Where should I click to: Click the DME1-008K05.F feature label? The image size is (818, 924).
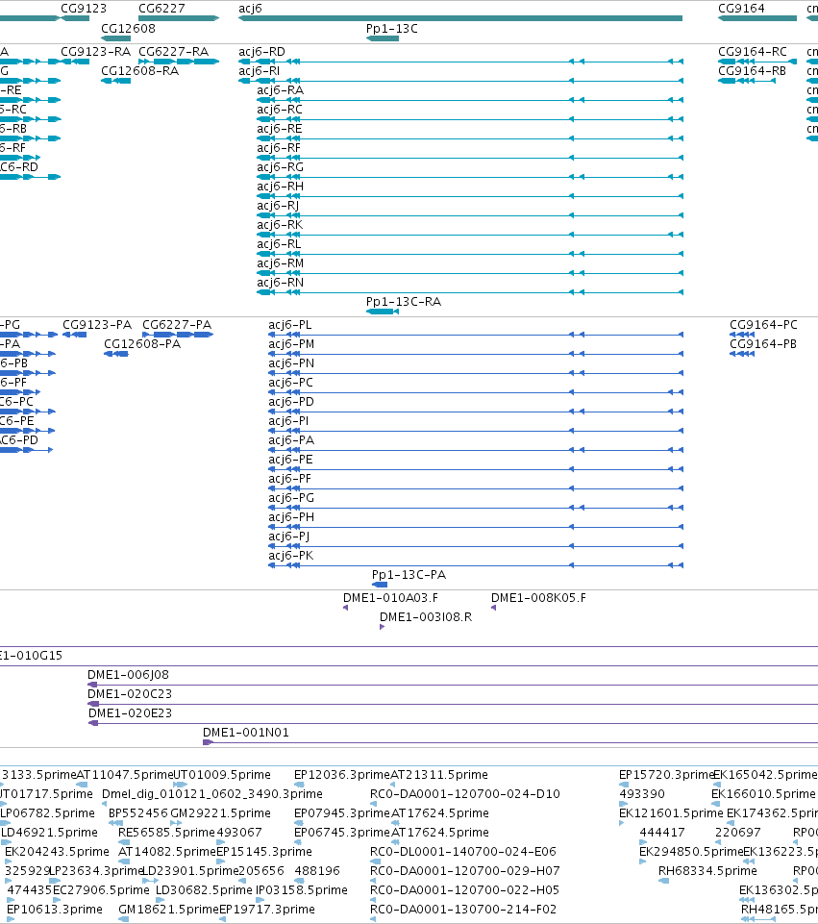pyautogui.click(x=538, y=597)
